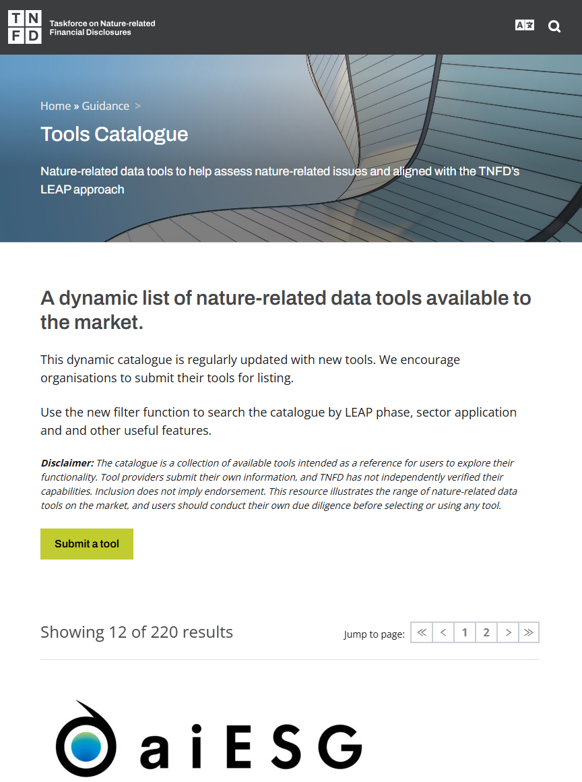The image size is (582, 782).
Task: Click 'Showing 12 of 220 results' text
Action: tap(137, 632)
